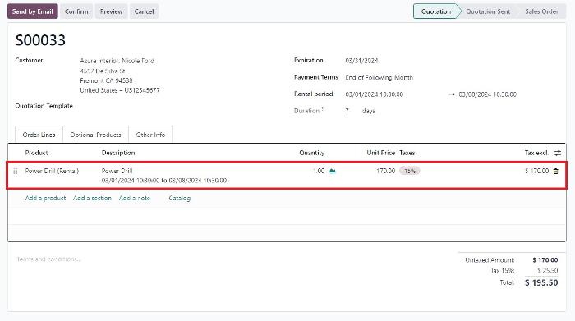The height and width of the screenshot is (321, 575).
Task: Cancel the quotation
Action: [x=144, y=11]
